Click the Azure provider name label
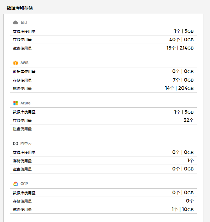Viewport: 210px width, 222px height. 25,103
